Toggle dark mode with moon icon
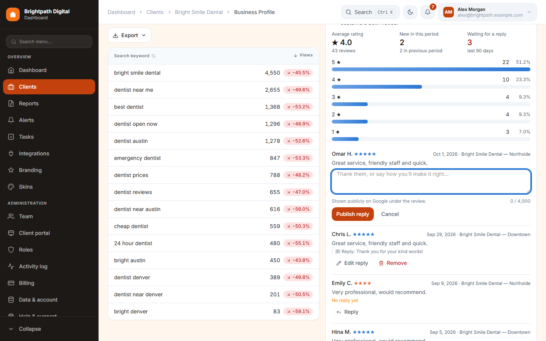Screen dimensions: 546x341 [x=410, y=12]
